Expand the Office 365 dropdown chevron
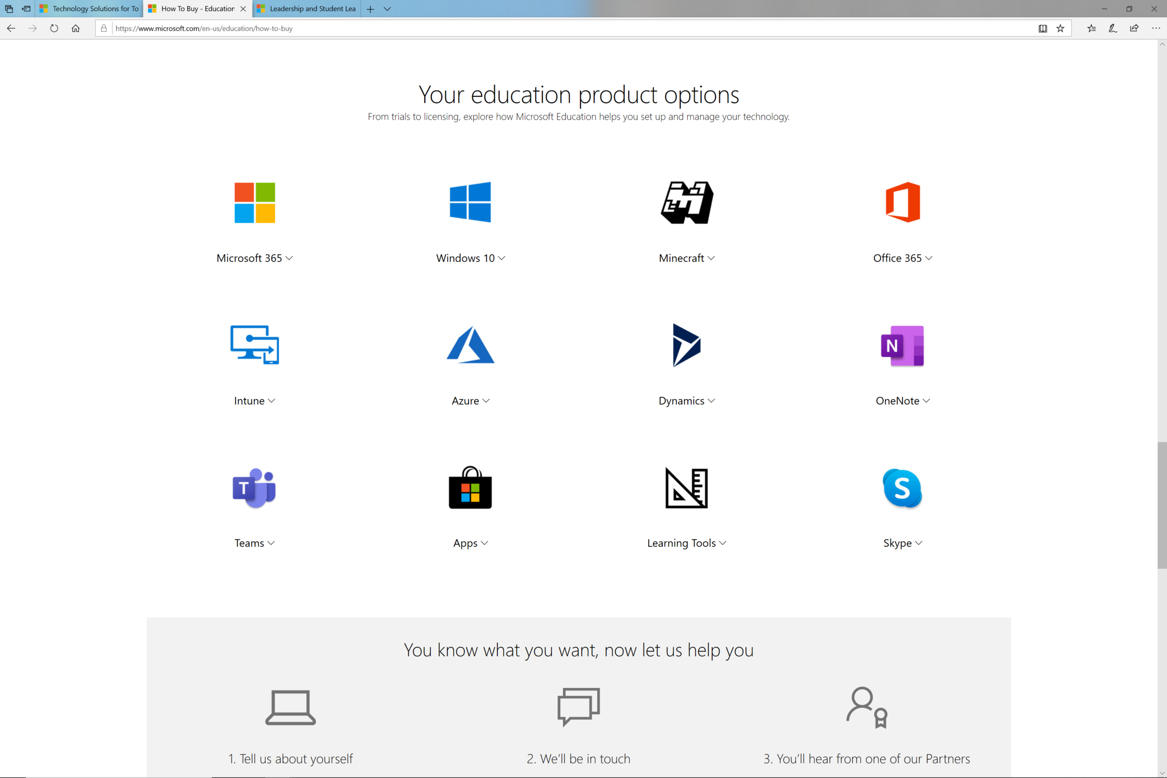This screenshot has width=1167, height=778. (x=929, y=258)
